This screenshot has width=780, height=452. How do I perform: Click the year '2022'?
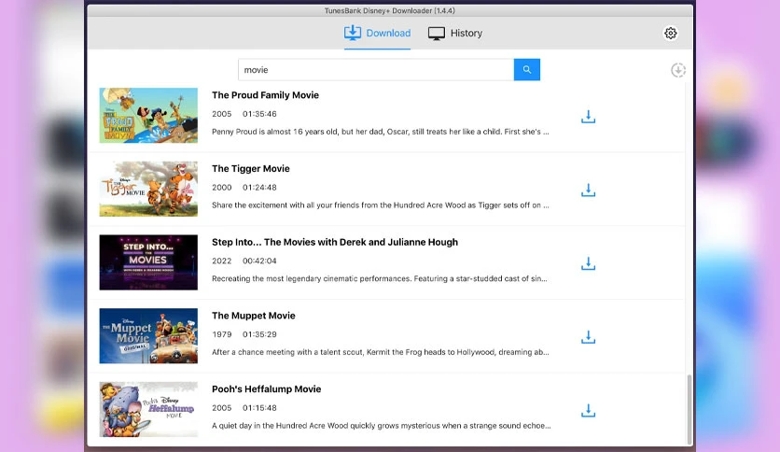pos(221,261)
